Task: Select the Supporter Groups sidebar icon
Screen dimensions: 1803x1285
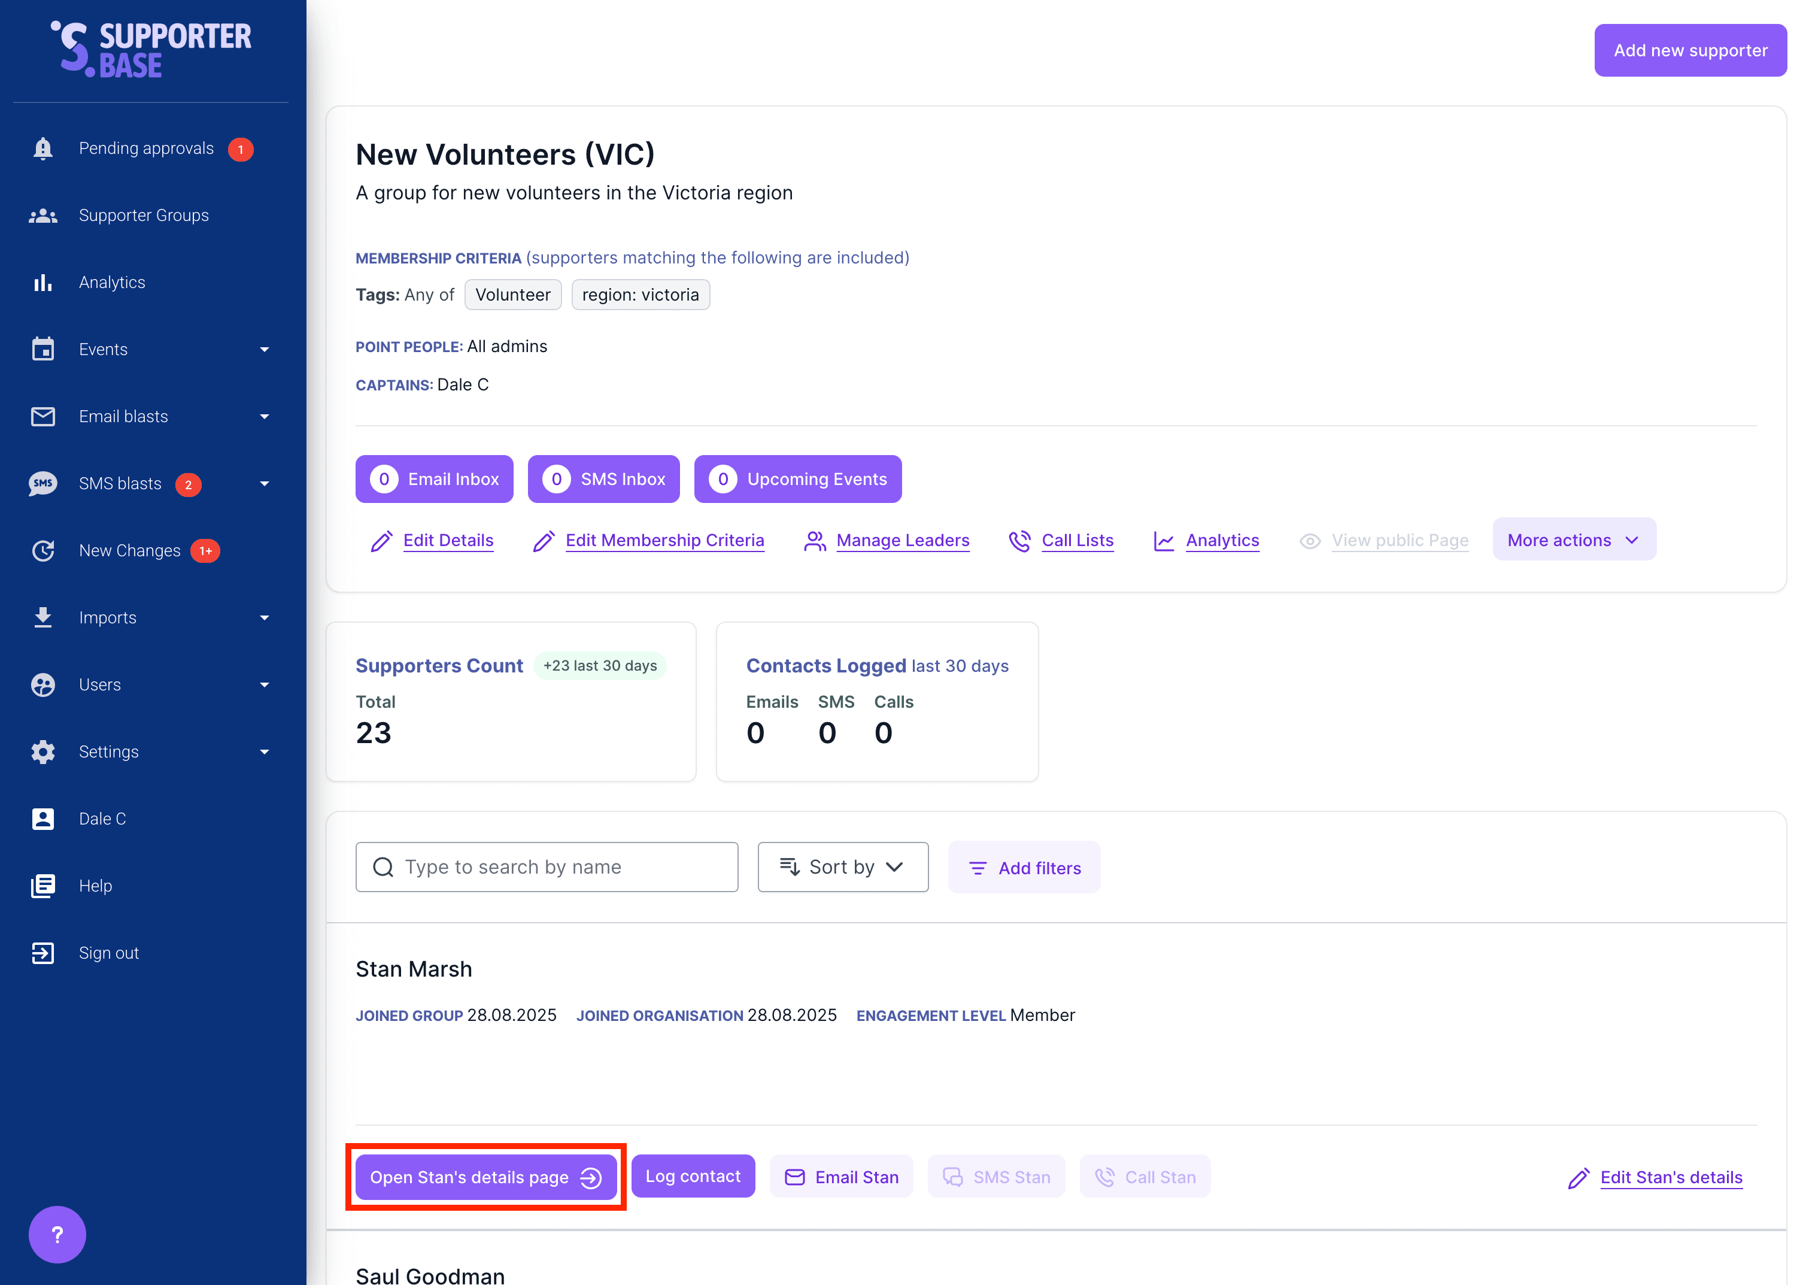Action: 43,214
